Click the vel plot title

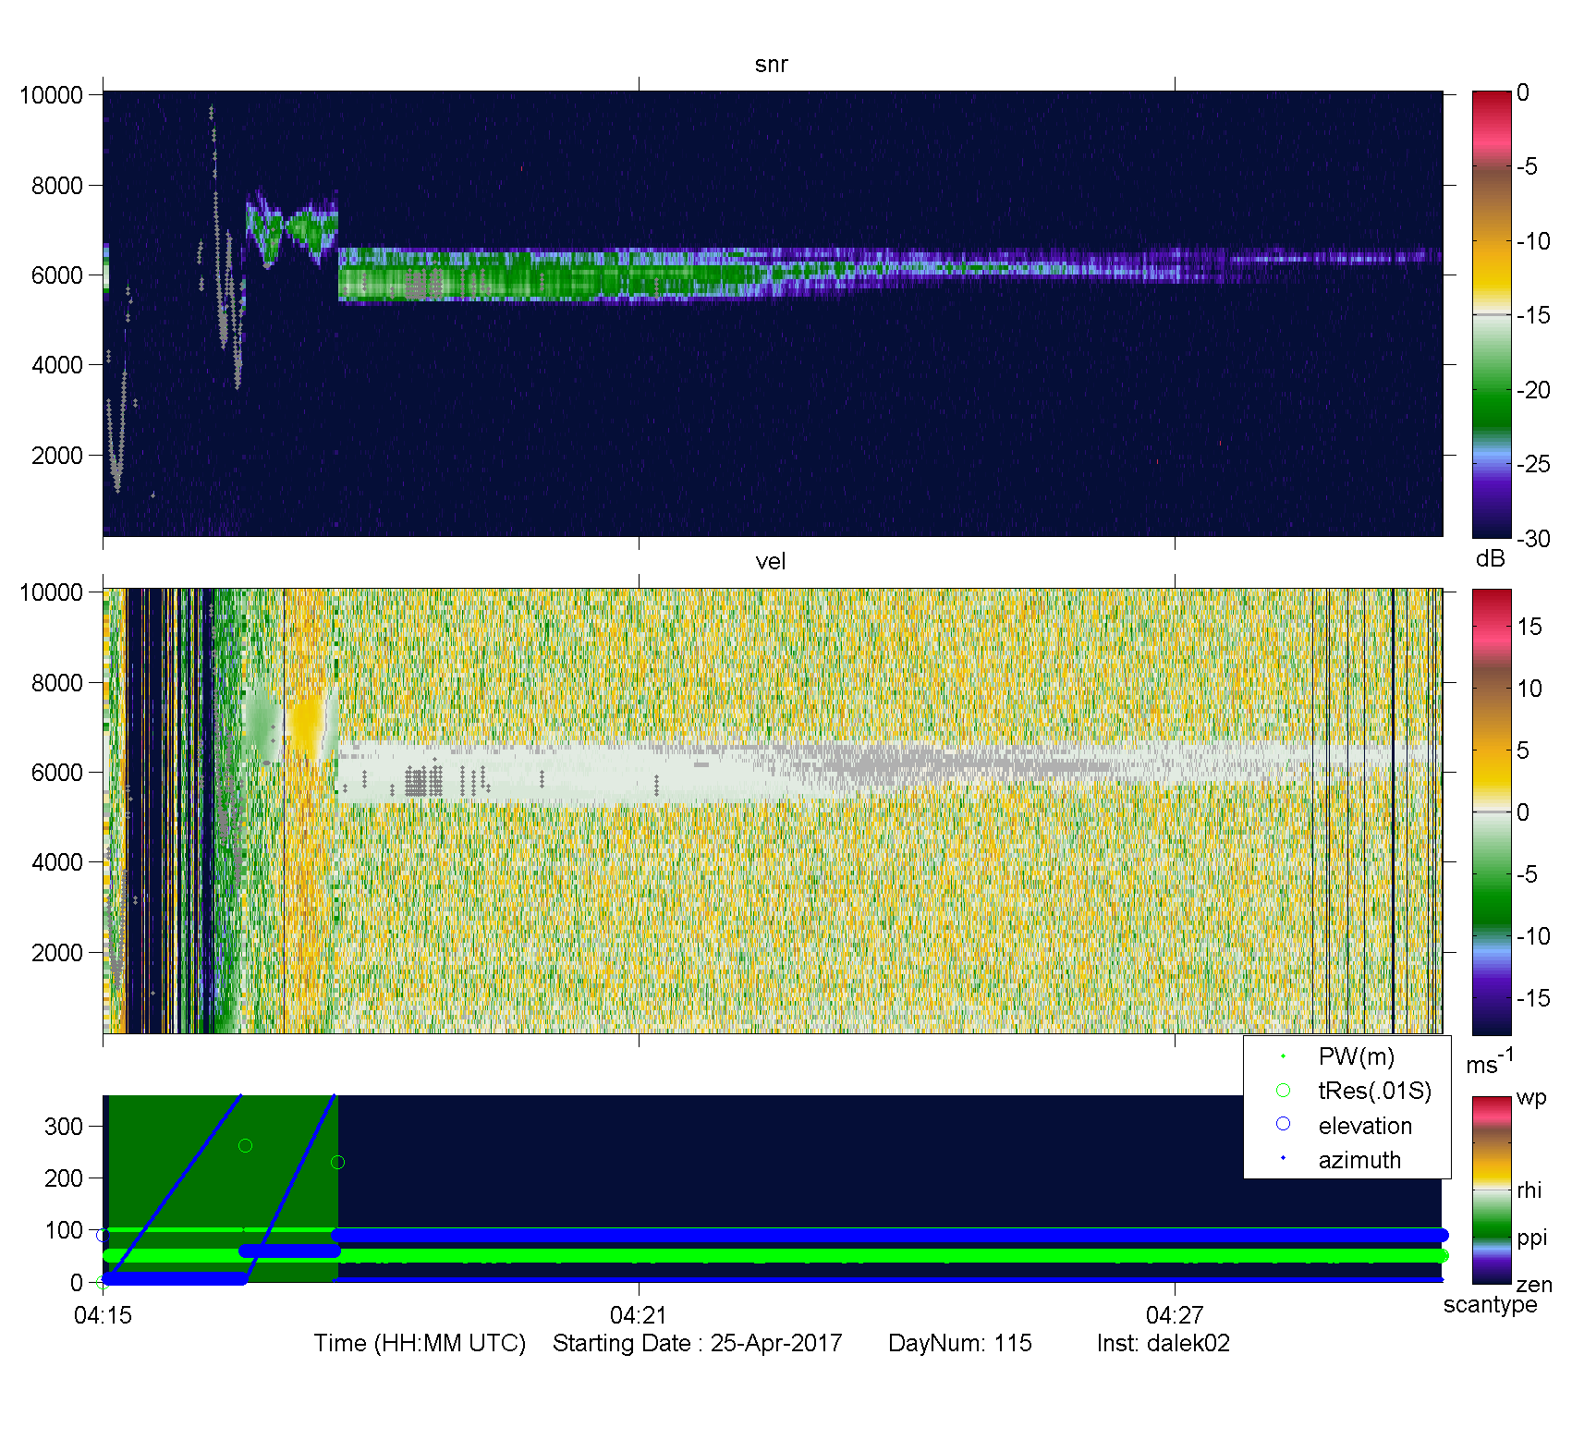tap(771, 561)
